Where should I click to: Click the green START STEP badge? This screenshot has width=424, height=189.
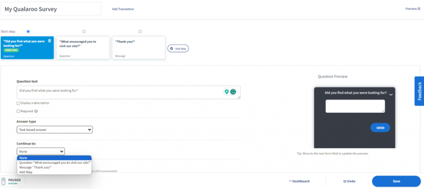coord(11,50)
